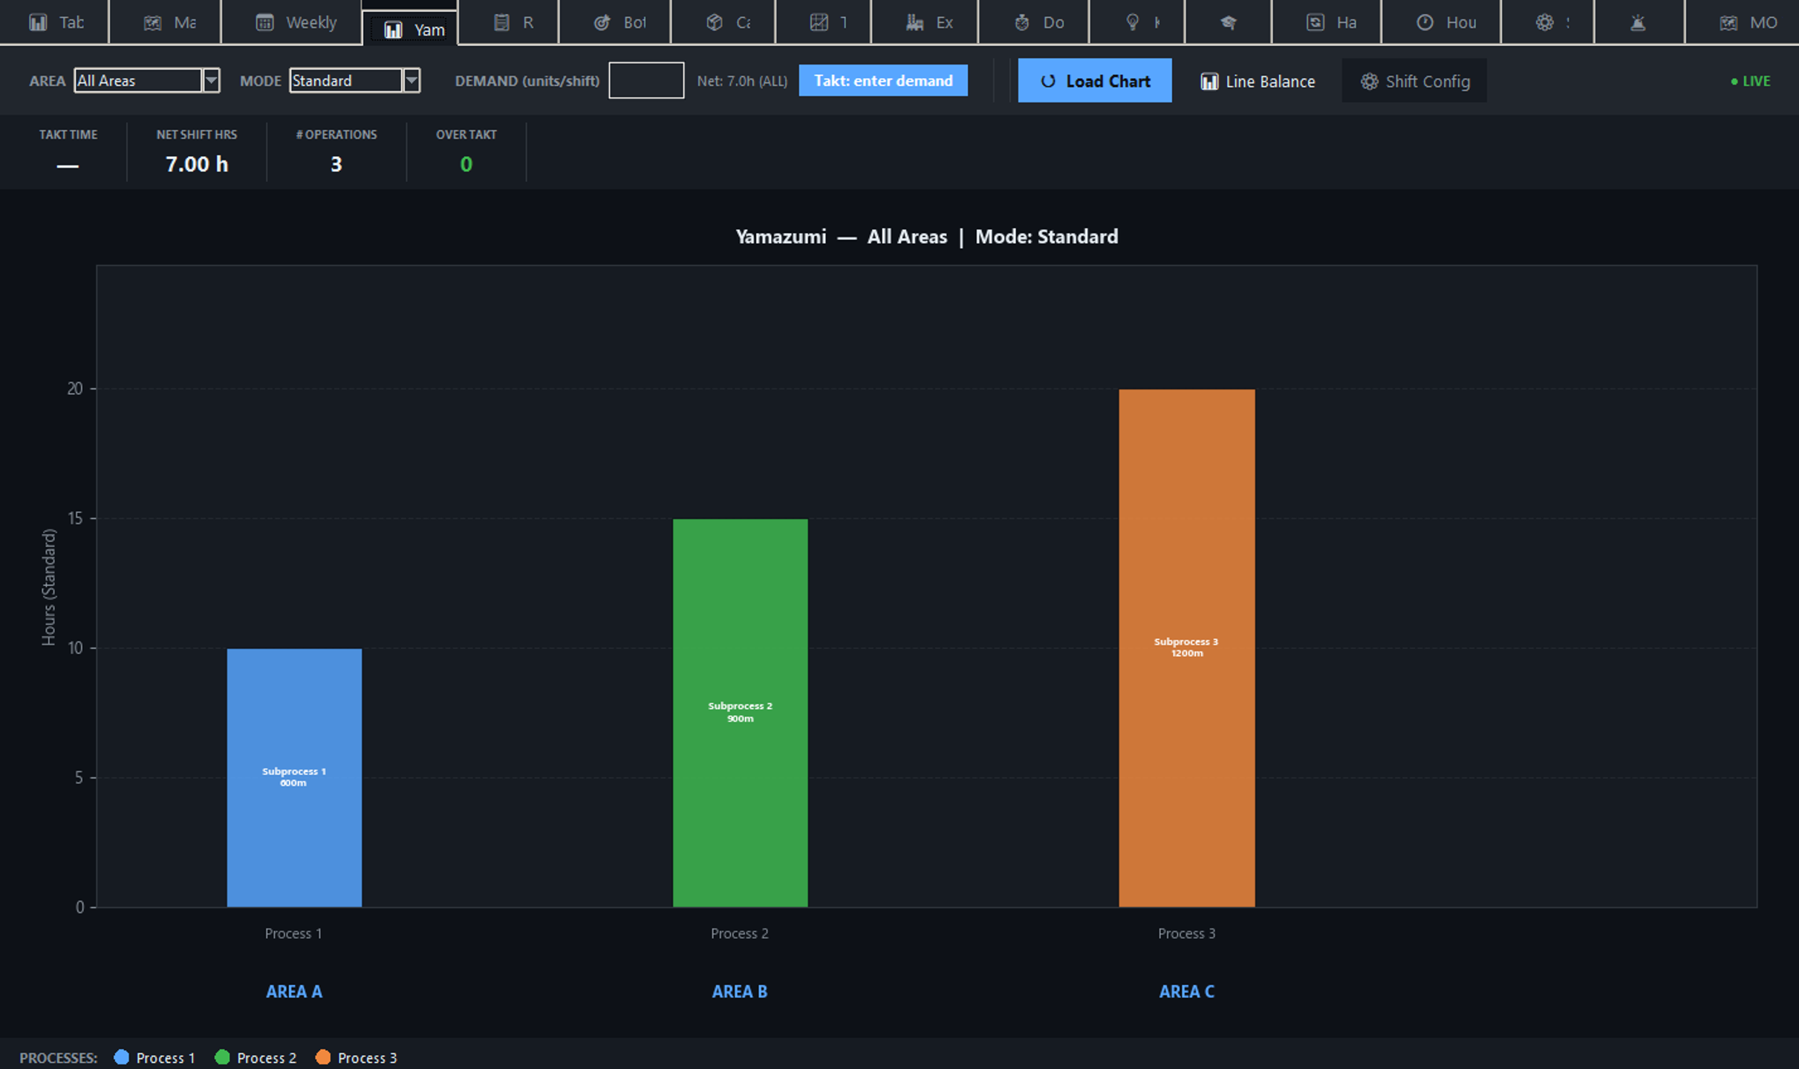Open the clipboard icon tab labeled R
Viewport: 1799px width, 1069px height.
click(x=508, y=22)
